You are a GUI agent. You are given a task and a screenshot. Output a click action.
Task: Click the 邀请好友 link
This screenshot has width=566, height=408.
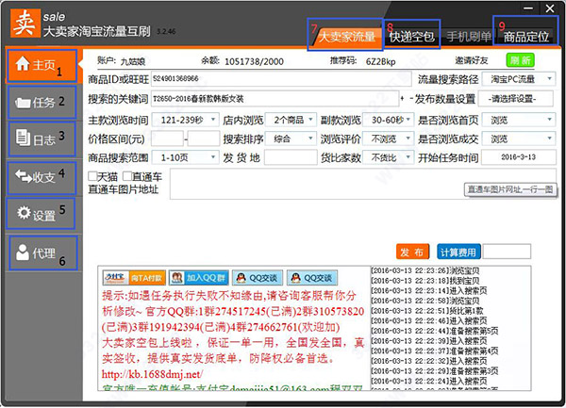[471, 60]
